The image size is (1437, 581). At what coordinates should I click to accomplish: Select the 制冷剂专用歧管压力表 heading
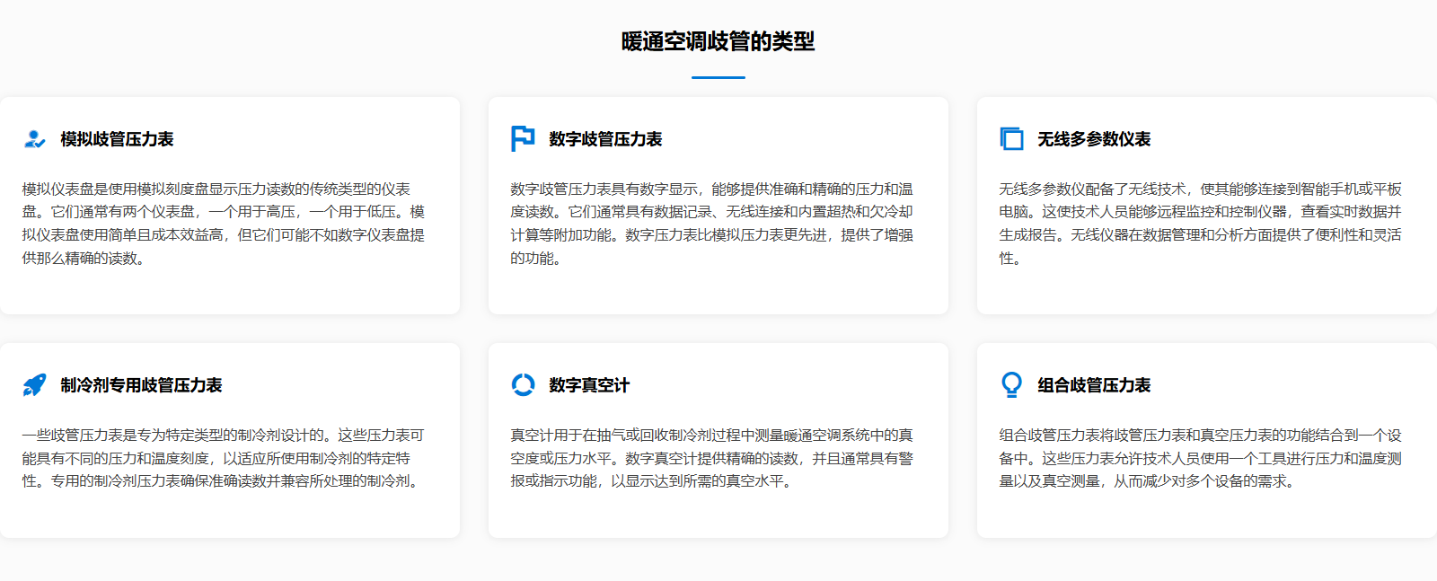pyautogui.click(x=141, y=385)
